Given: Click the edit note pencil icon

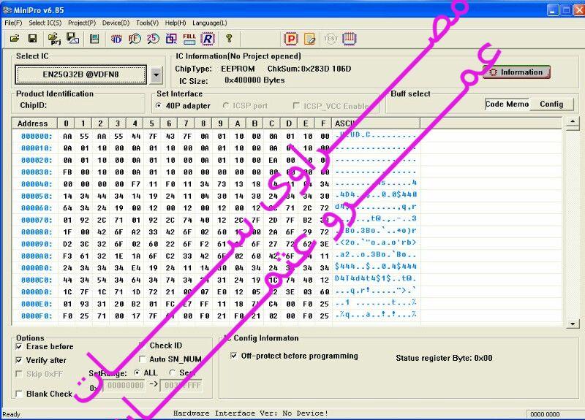Looking at the screenshot, I should click(x=309, y=39).
